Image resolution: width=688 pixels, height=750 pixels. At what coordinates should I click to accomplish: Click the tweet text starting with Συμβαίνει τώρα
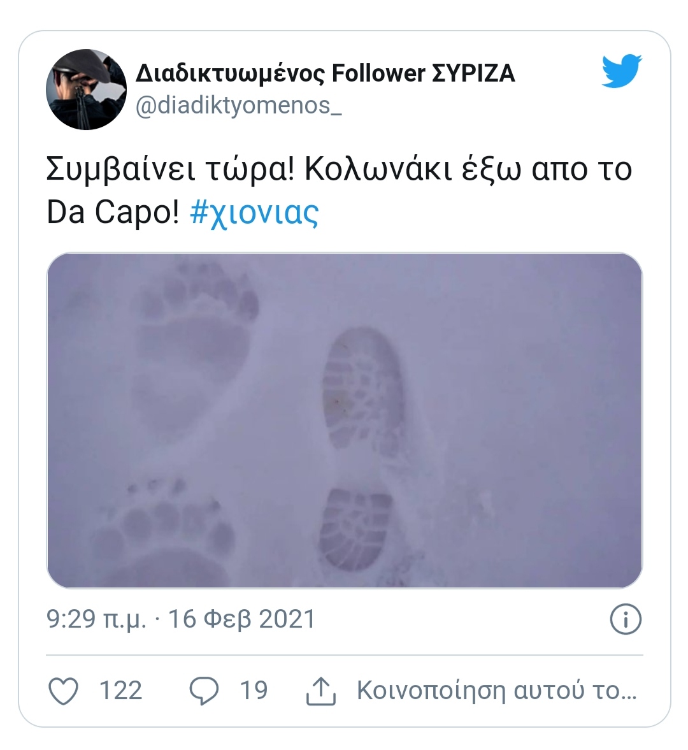[339, 191]
